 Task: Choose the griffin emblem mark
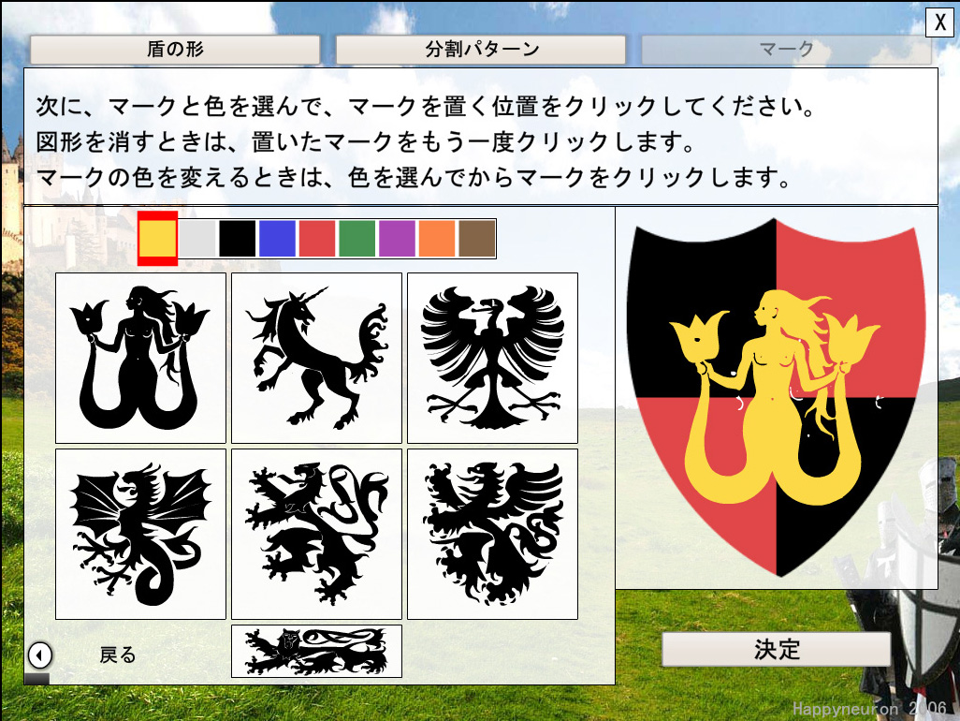point(492,534)
